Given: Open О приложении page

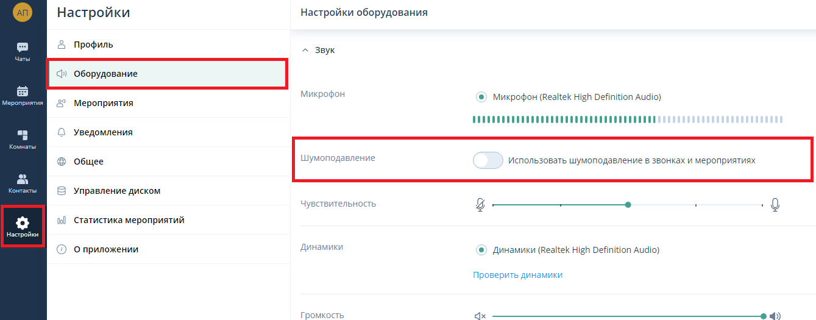Looking at the screenshot, I should click(168, 249).
